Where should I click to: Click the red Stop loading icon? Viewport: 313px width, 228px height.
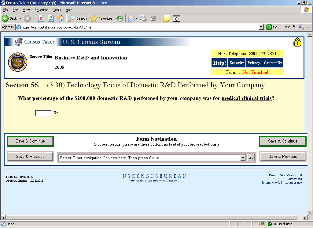click(x=41, y=18)
